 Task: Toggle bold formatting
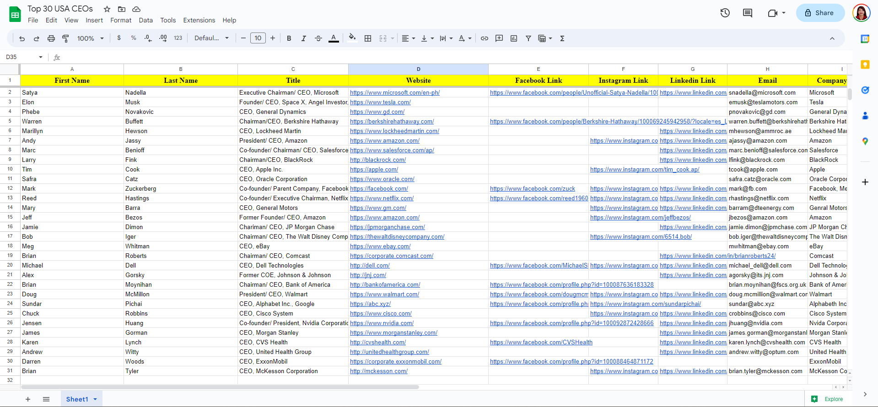(289, 38)
